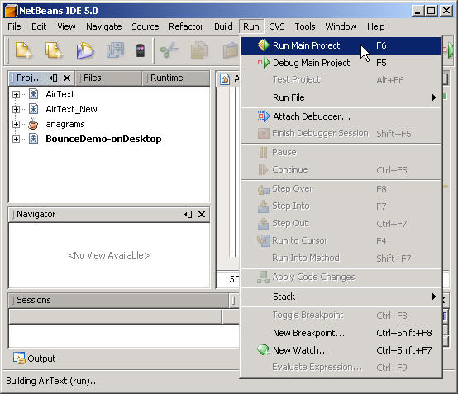Screen dimensions: 458x394
Task: Click the editor tab file icon
Action: click(x=225, y=78)
